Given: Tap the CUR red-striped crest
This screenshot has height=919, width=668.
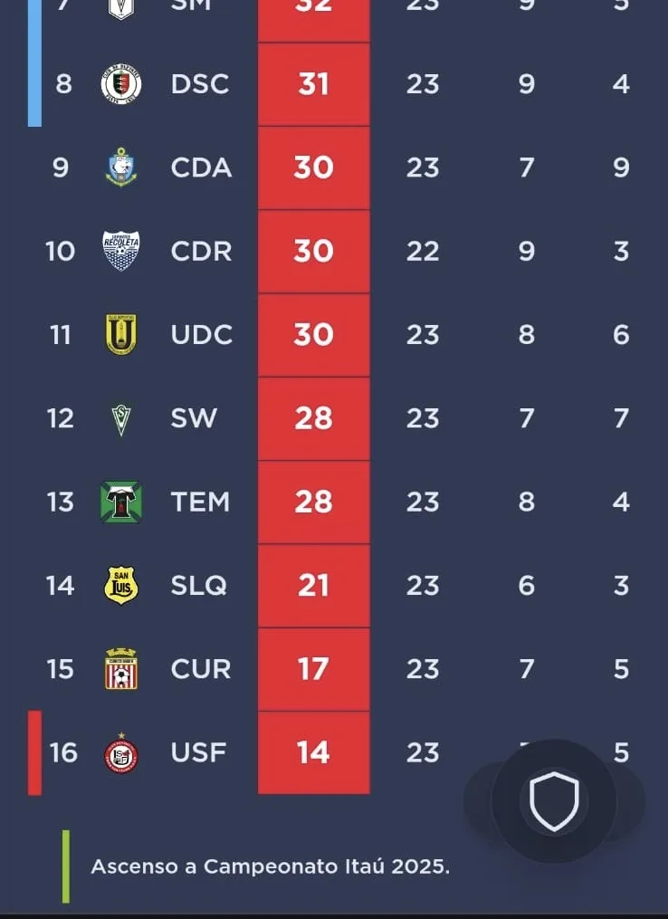Looking at the screenshot, I should point(121,669).
